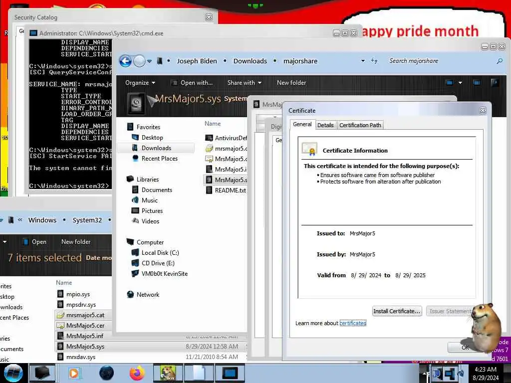511x383 pixels.
Task: Switch to the Details tab of Certificate
Action: (325, 125)
